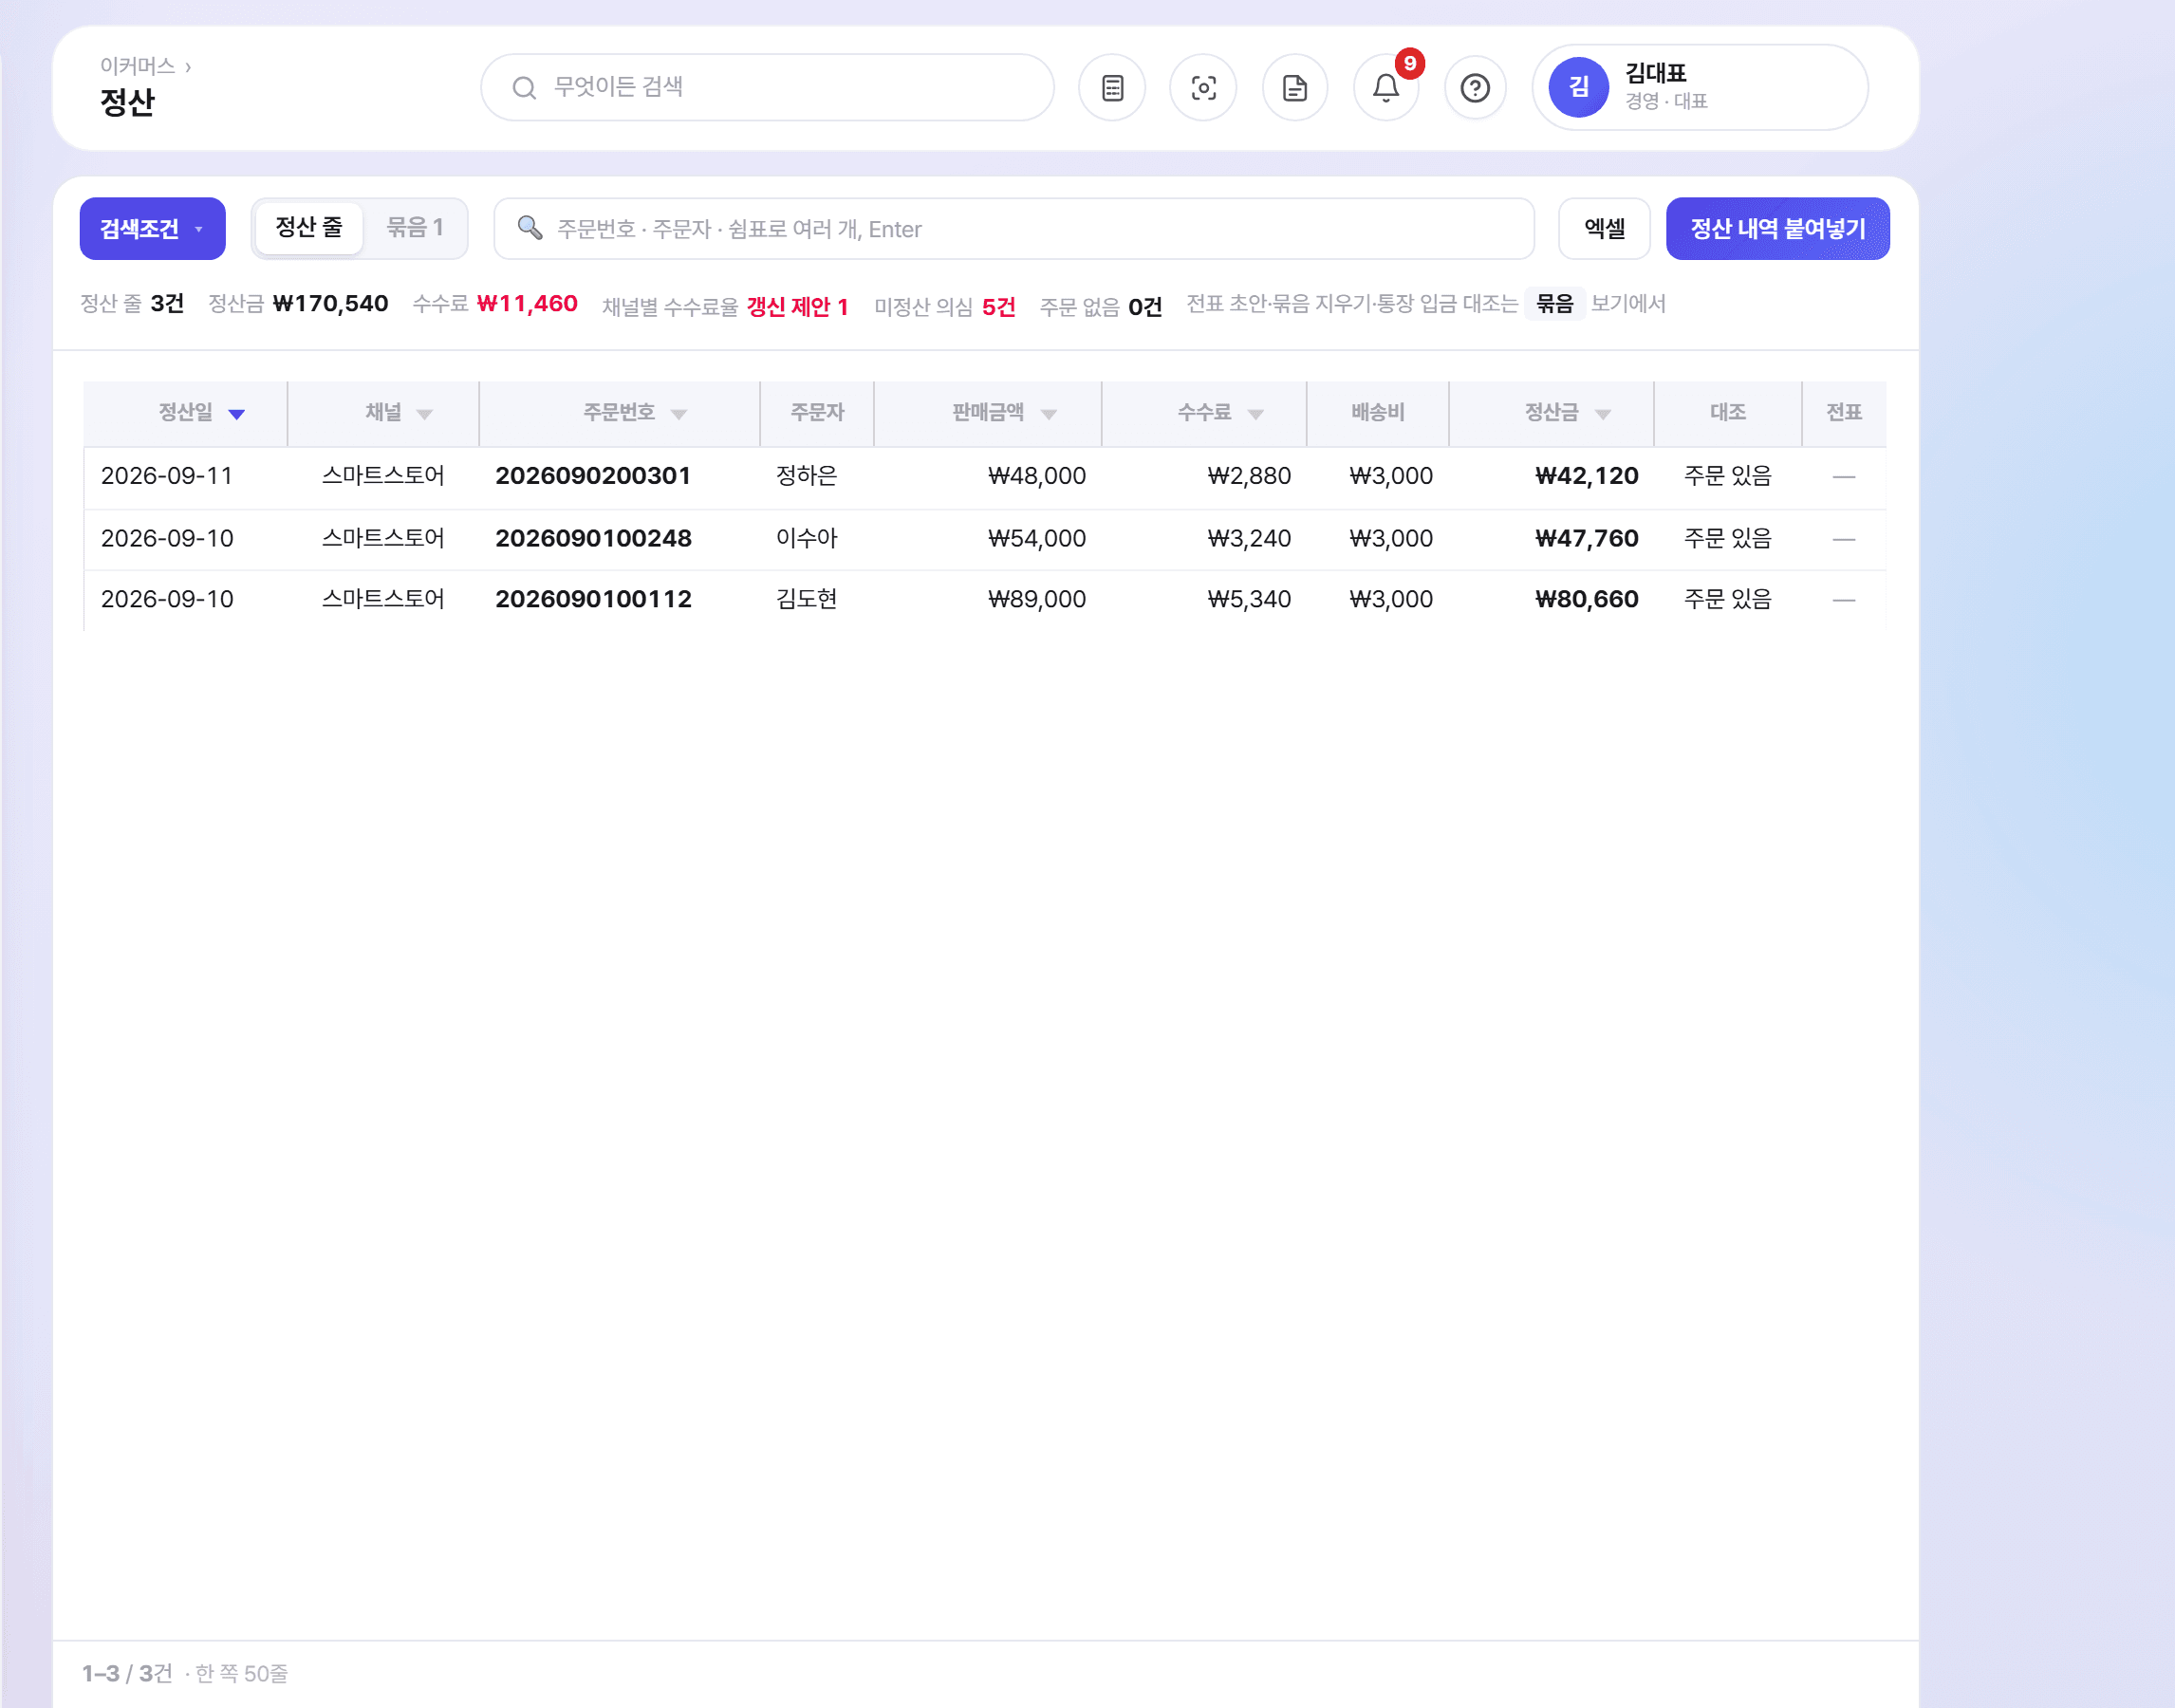Open the document file icon

coord(1295,88)
